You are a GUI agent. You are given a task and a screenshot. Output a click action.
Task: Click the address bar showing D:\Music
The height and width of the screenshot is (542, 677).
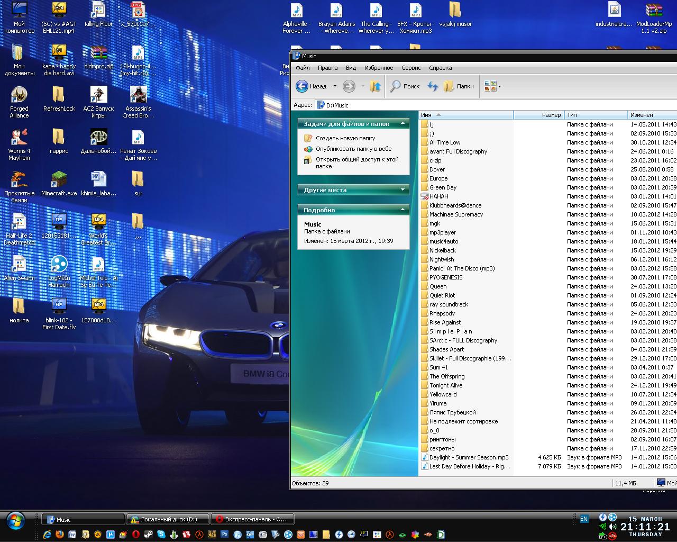point(496,105)
